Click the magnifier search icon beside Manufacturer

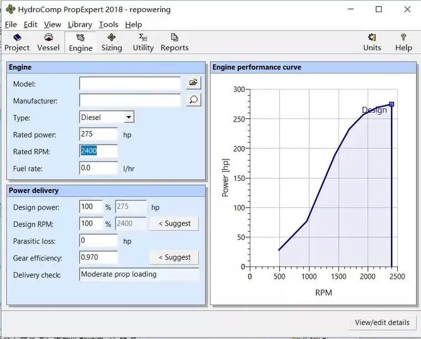193,100
